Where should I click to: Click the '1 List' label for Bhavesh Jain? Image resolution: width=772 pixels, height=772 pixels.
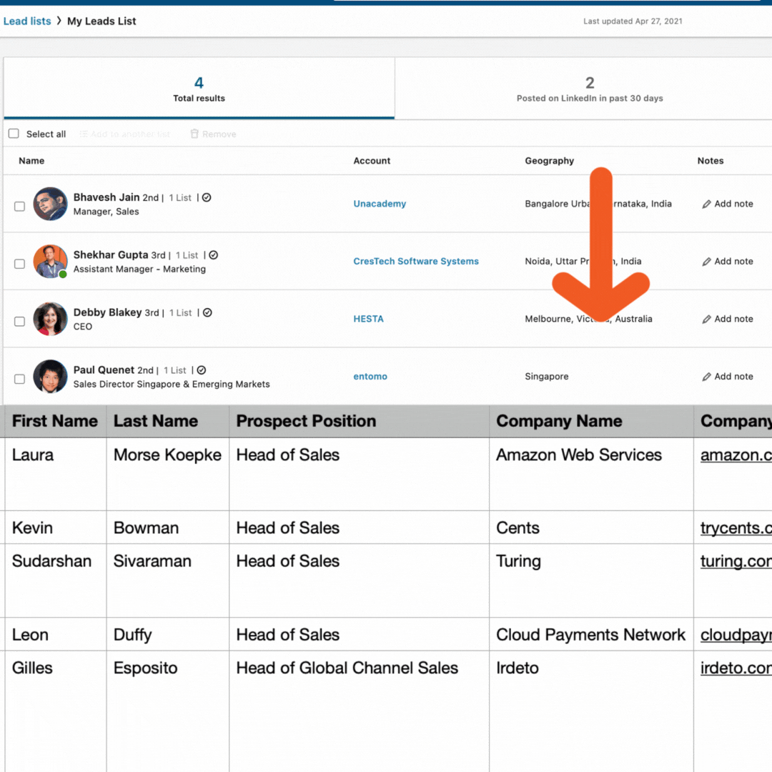coord(180,198)
